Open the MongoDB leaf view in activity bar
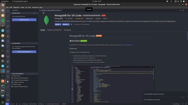Image resolution: width=188 pixels, height=105 pixels. point(8,82)
